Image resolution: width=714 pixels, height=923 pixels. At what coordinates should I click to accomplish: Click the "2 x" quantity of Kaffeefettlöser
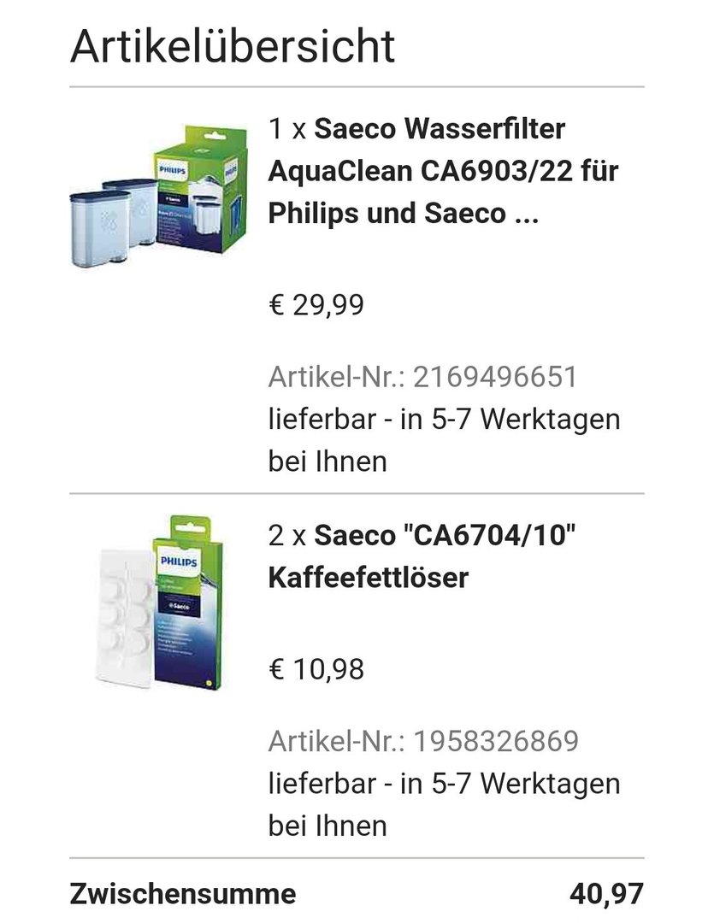point(287,536)
